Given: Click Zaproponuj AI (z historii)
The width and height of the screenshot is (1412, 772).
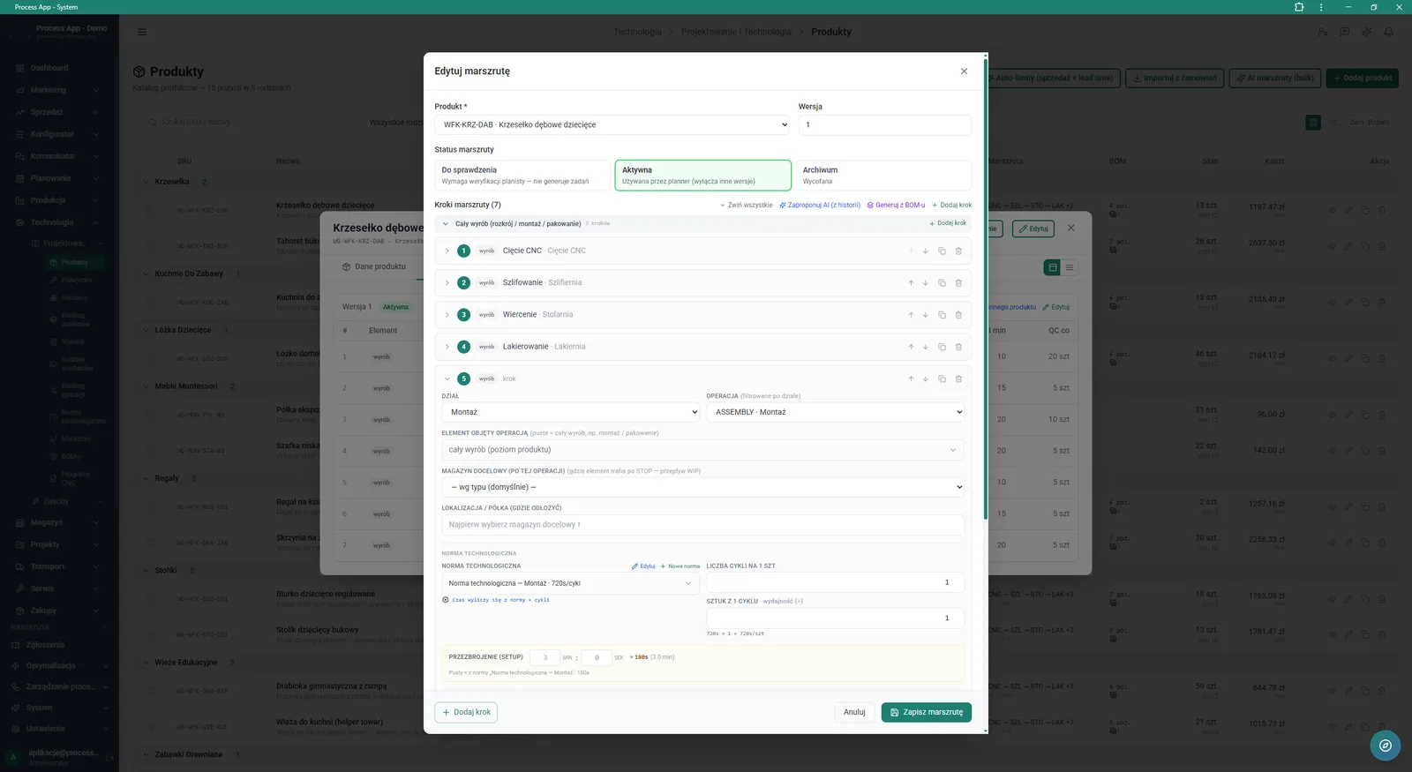Looking at the screenshot, I should point(820,205).
